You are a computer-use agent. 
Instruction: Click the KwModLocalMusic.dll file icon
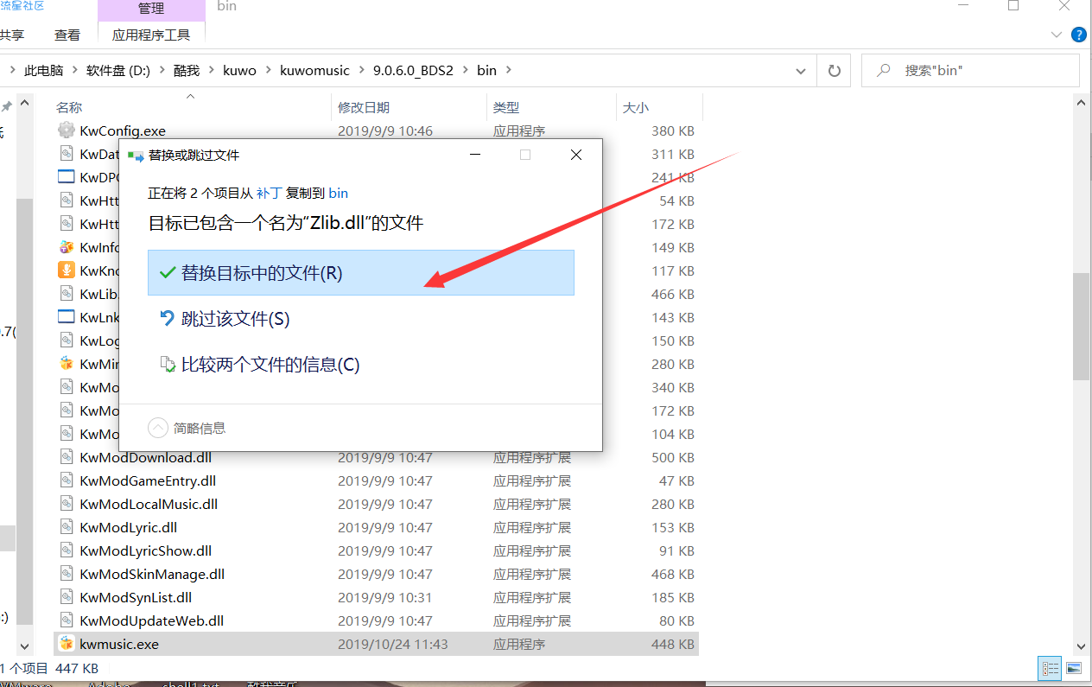[67, 504]
